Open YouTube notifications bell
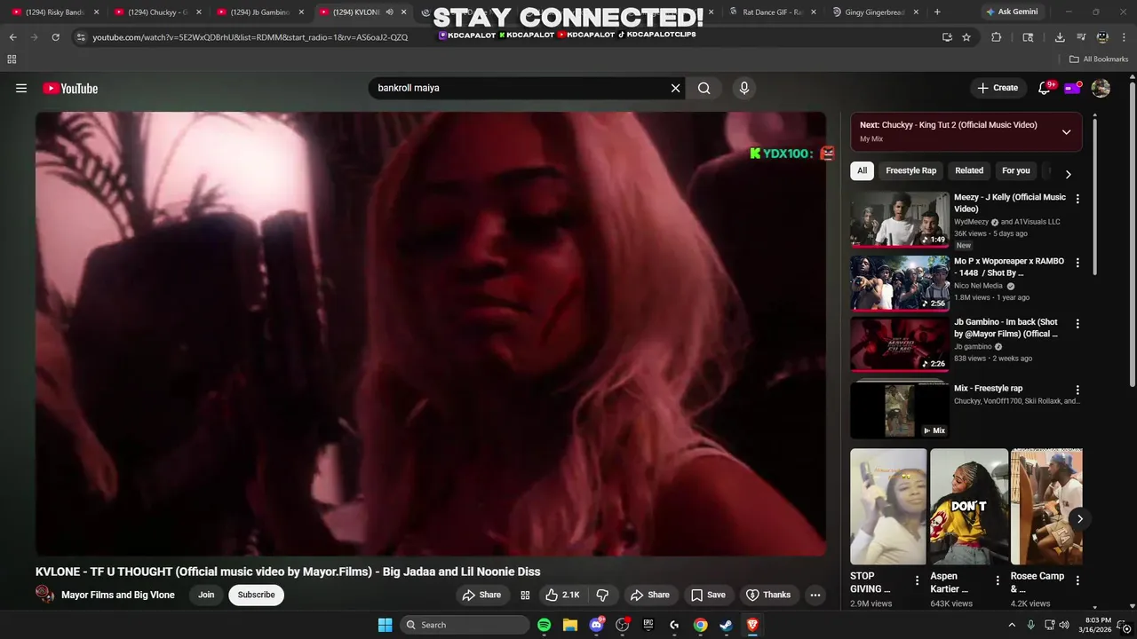 coord(1045,88)
